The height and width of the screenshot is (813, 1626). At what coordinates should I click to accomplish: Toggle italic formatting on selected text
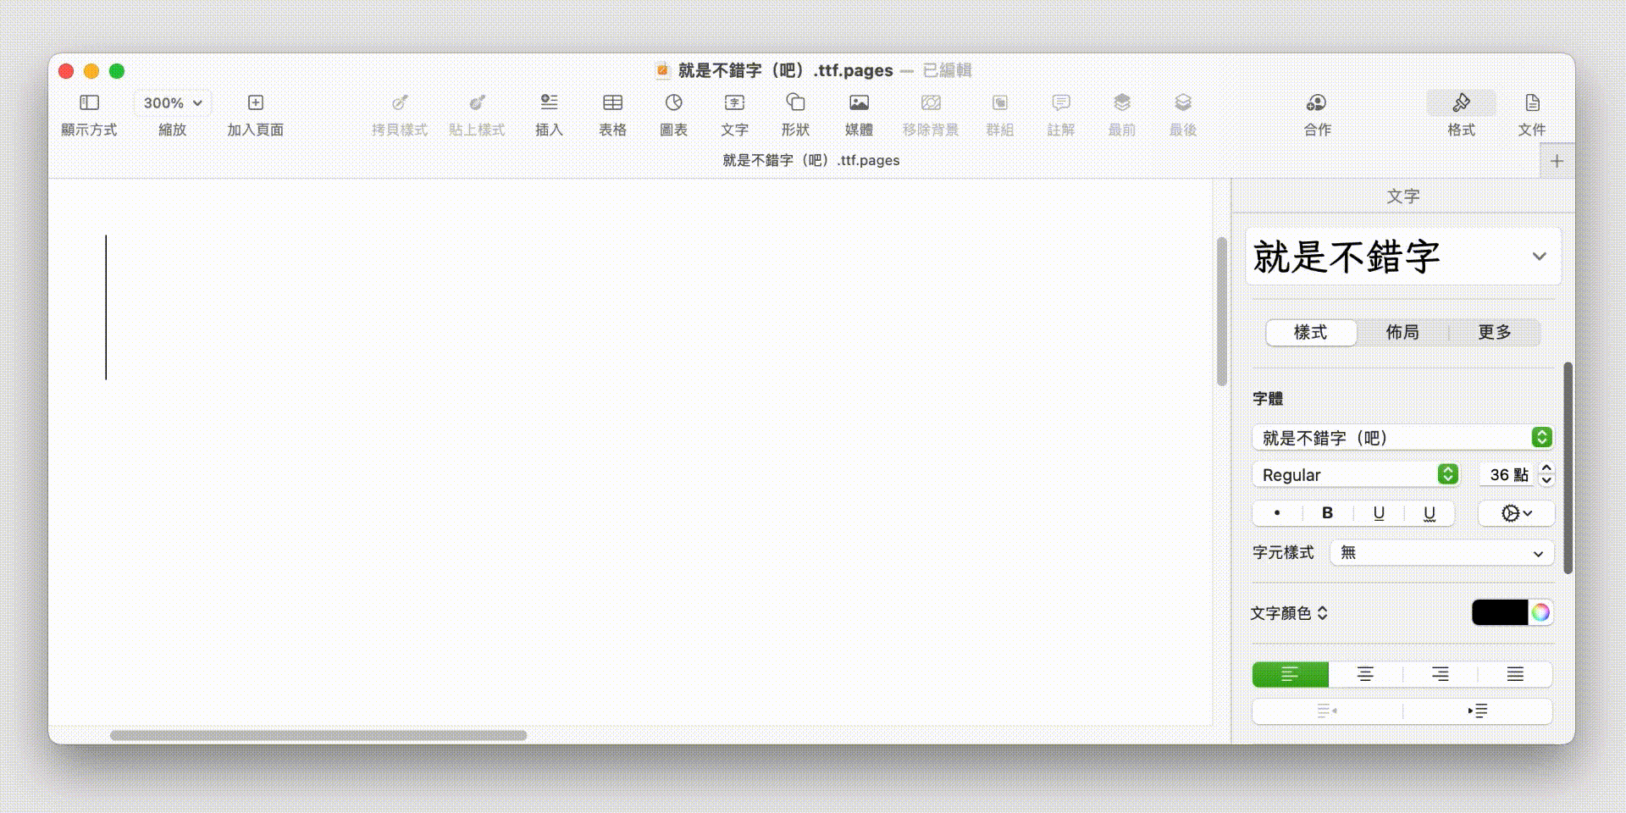tap(1276, 512)
